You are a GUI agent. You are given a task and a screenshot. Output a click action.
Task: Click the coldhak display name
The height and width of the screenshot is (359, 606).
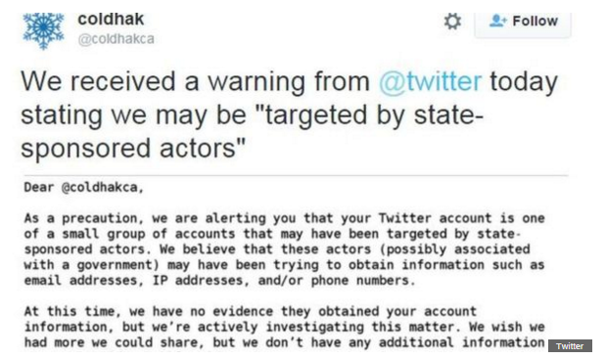[x=111, y=20]
